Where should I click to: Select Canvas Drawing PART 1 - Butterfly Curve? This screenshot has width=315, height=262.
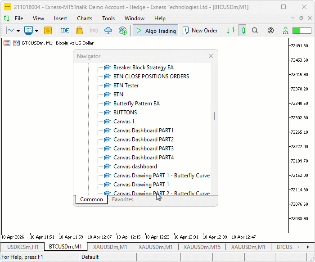point(162,176)
